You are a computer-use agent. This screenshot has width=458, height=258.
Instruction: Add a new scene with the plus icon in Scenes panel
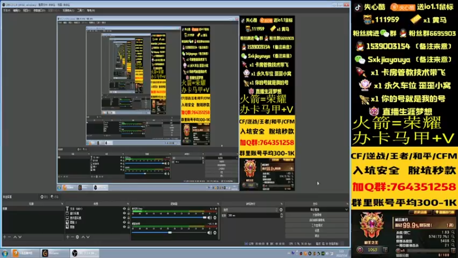5,237
